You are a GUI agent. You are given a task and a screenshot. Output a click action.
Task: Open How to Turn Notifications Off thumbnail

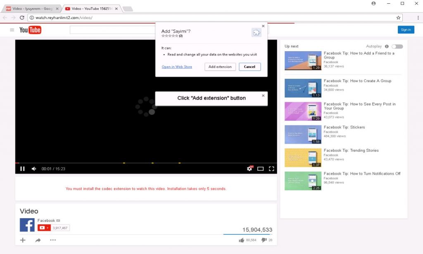click(x=303, y=181)
